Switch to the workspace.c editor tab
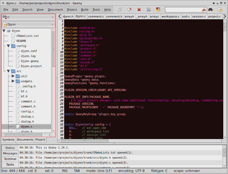Viewport: 228px width, 174px height. pyautogui.click(x=170, y=17)
